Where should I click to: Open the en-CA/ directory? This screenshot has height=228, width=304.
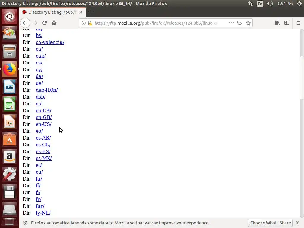[x=44, y=110]
